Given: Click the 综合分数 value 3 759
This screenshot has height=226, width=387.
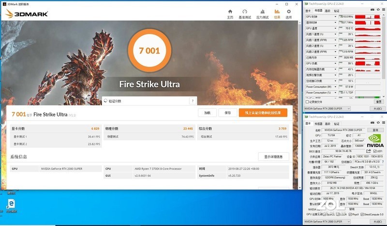Looking at the screenshot, I should pyautogui.click(x=283, y=129).
